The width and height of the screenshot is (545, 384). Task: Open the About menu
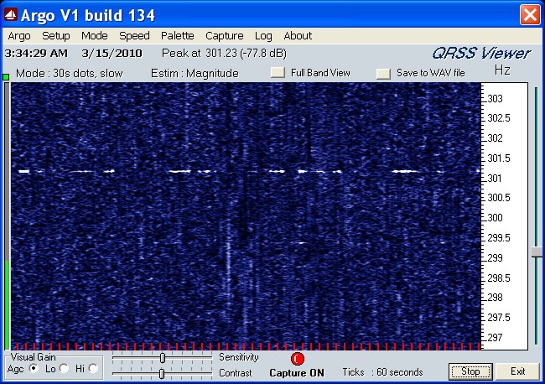[298, 36]
